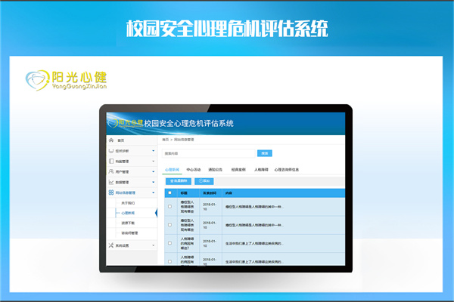The image size is (454, 302).
Task: Click the home icon beside 首页
Action: click(x=111, y=140)
